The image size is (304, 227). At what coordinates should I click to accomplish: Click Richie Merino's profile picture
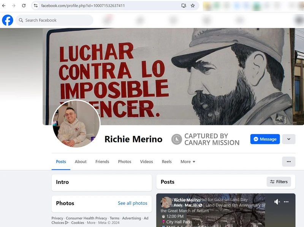[x=76, y=124]
